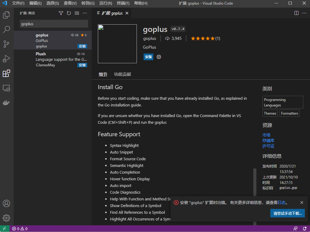This screenshot has height=232, width=310.
Task: Click the VS Code logo in the title bar
Action: pos(5,3)
